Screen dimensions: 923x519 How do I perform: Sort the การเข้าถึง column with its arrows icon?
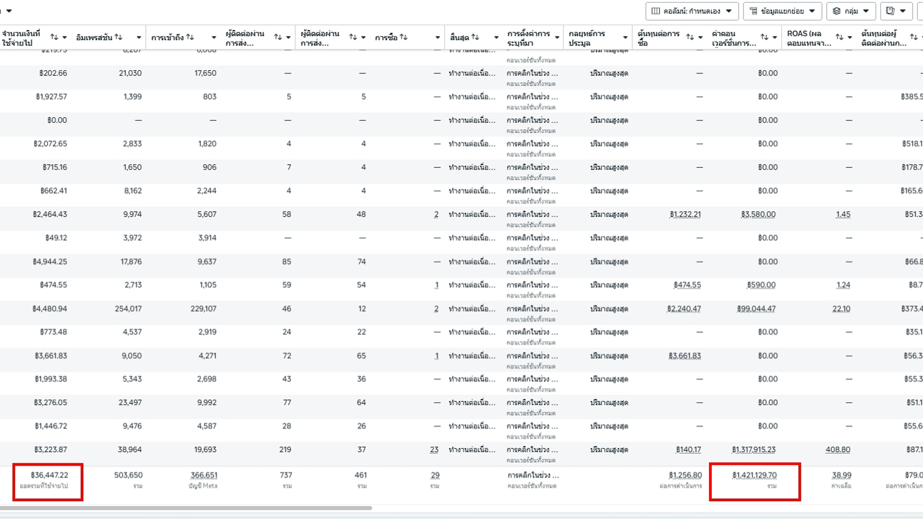[x=190, y=37]
